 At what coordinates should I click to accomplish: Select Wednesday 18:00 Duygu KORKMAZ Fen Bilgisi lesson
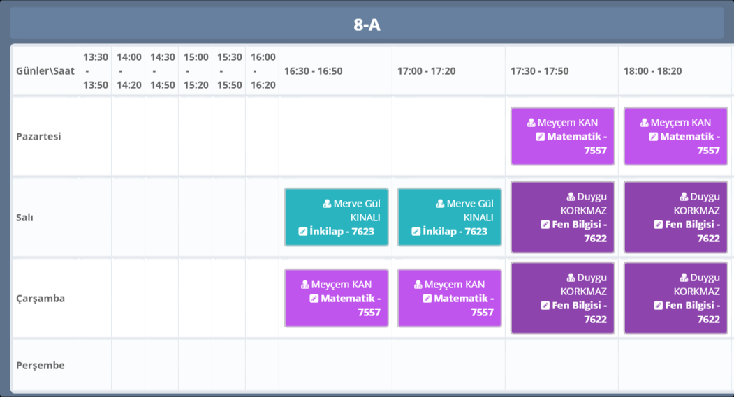point(675,298)
